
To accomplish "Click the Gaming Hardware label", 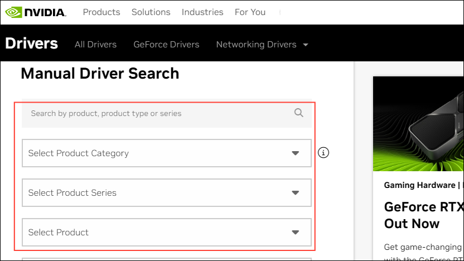I will pos(419,185).
